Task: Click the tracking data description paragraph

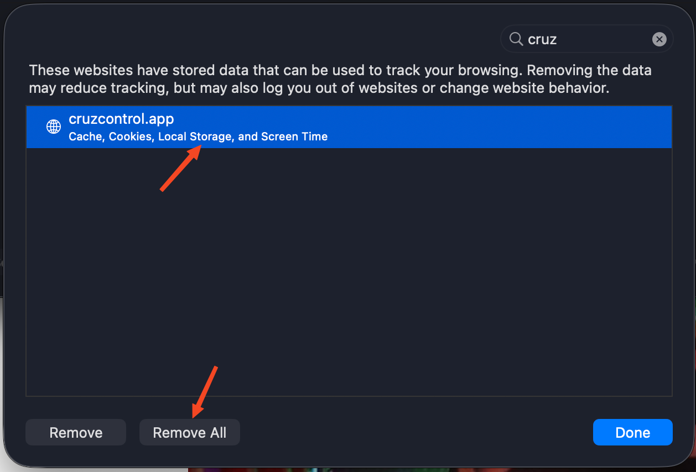Action: pyautogui.click(x=340, y=79)
